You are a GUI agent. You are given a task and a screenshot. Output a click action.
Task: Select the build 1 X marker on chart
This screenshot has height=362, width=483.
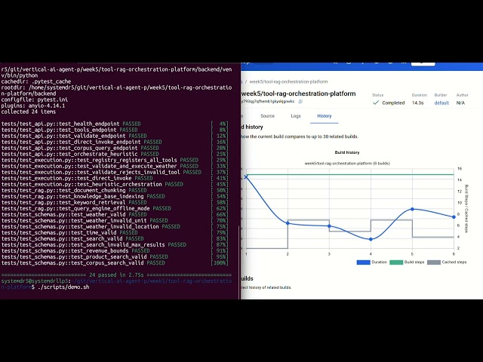246,176
